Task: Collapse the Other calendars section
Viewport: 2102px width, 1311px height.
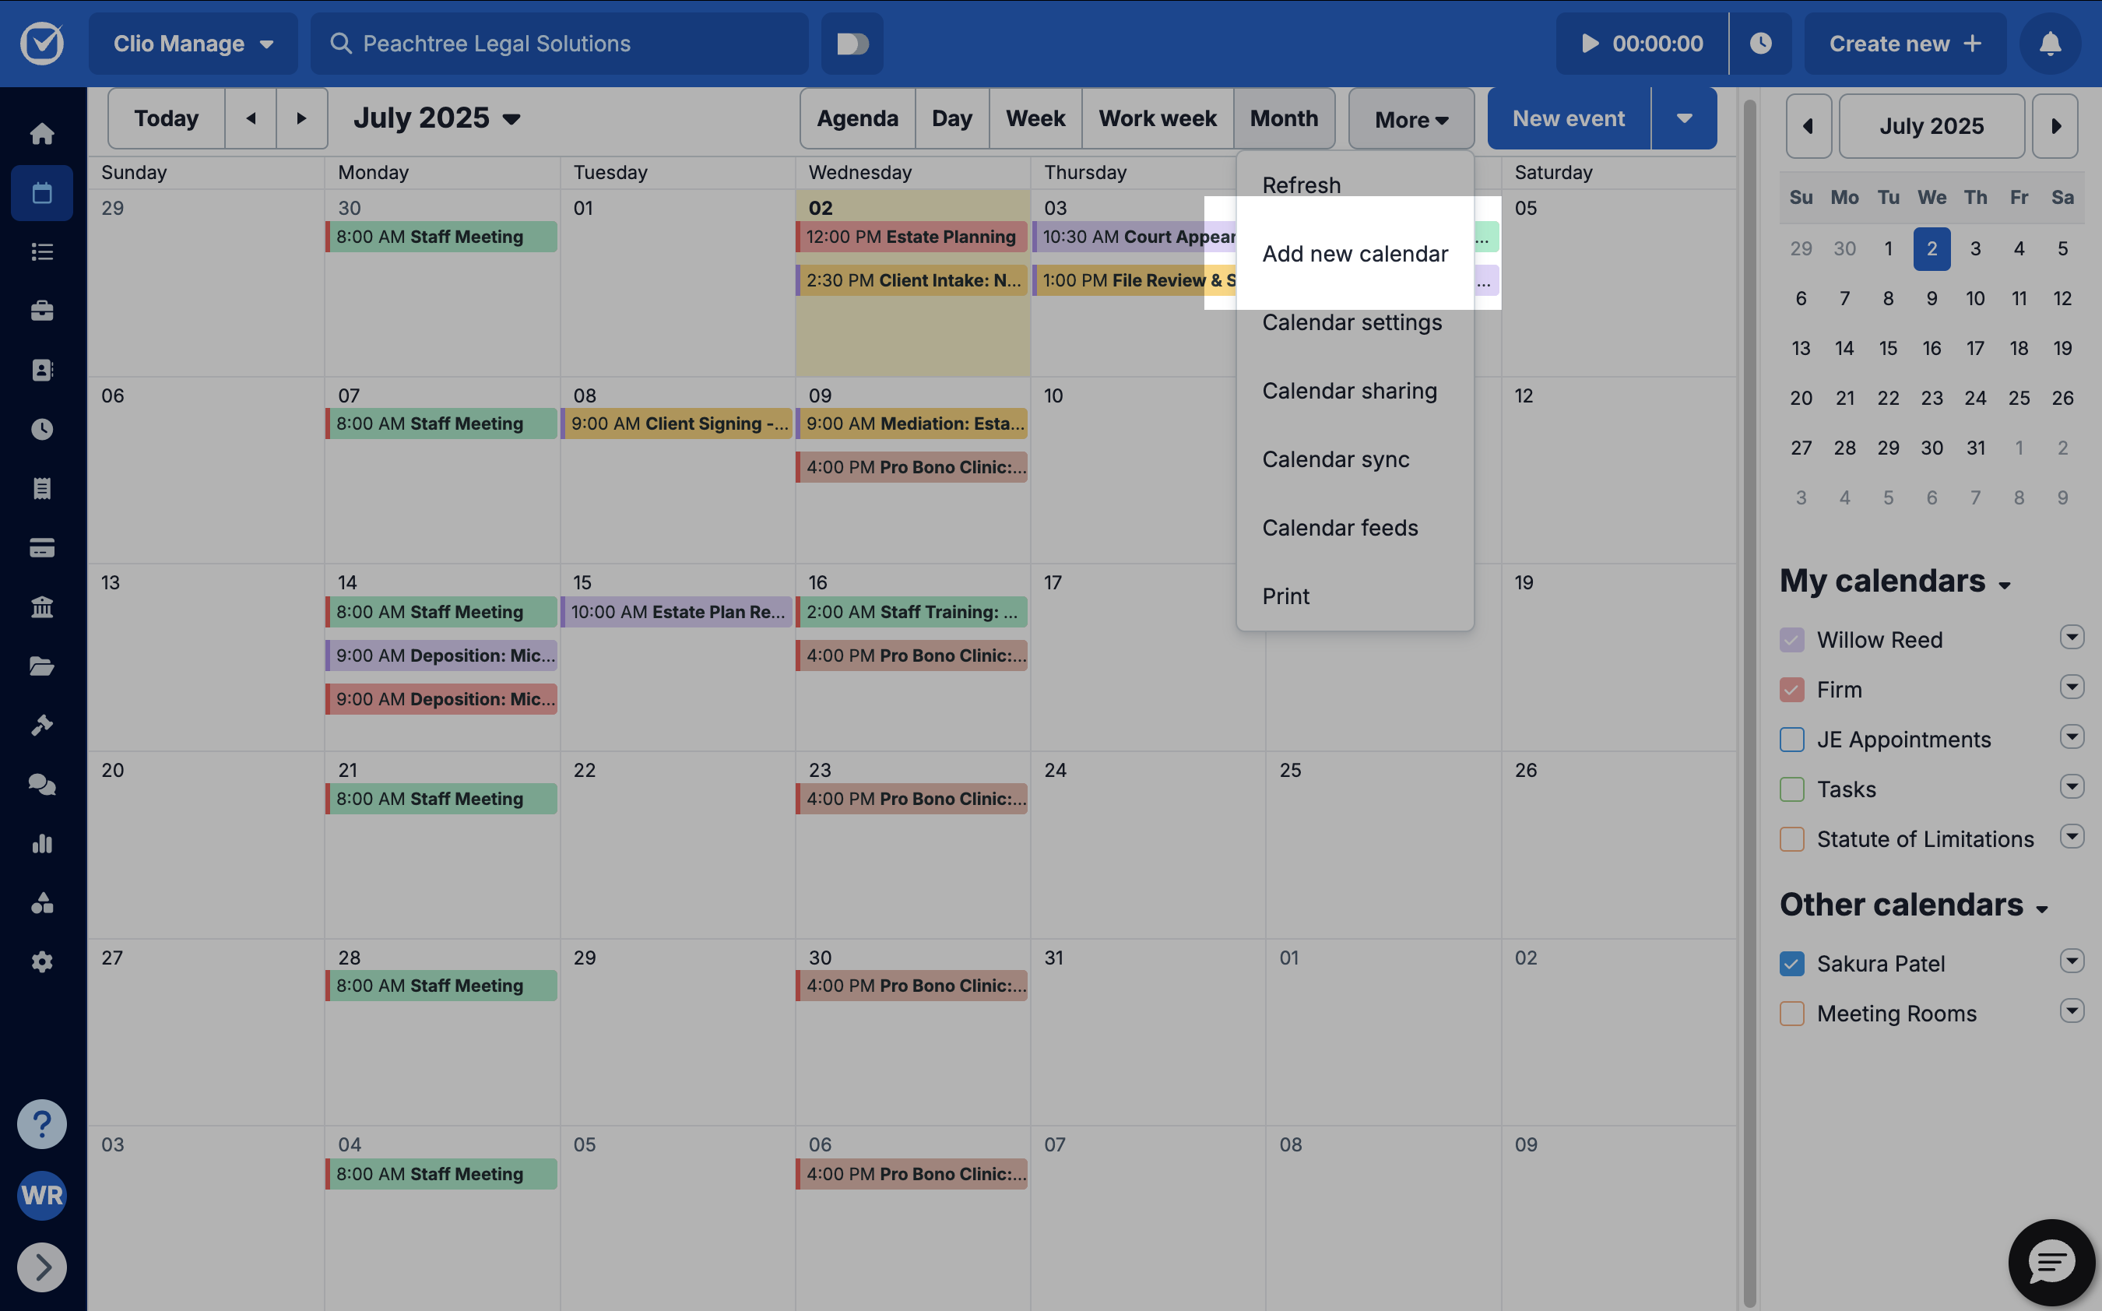Action: pos(1913,905)
